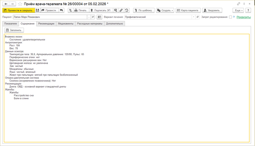This screenshot has height=146, width=255.
Task: Switch to the Медикаменты tab
Action: [x=66, y=24]
